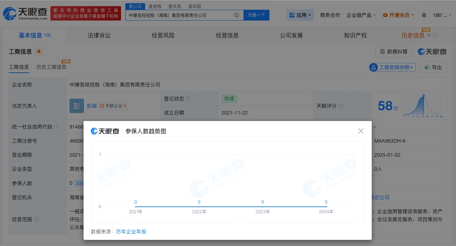Expand the 开通会员 dropdown
Screen dimensions: 456x246
tap(398, 15)
